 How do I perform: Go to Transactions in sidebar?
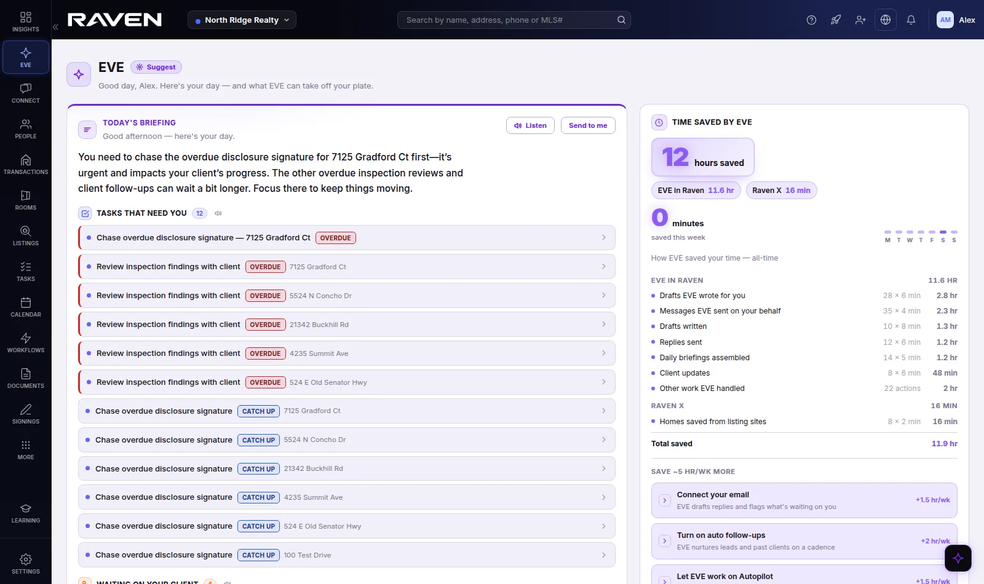click(26, 164)
